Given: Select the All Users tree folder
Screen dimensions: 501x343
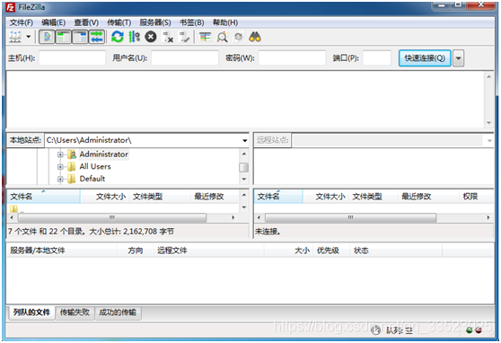Looking at the screenshot, I should (x=95, y=166).
